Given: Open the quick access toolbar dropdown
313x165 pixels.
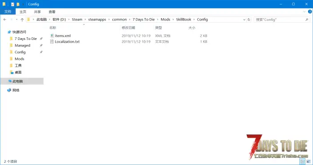Looking at the screenshot, I should [x=23, y=4].
